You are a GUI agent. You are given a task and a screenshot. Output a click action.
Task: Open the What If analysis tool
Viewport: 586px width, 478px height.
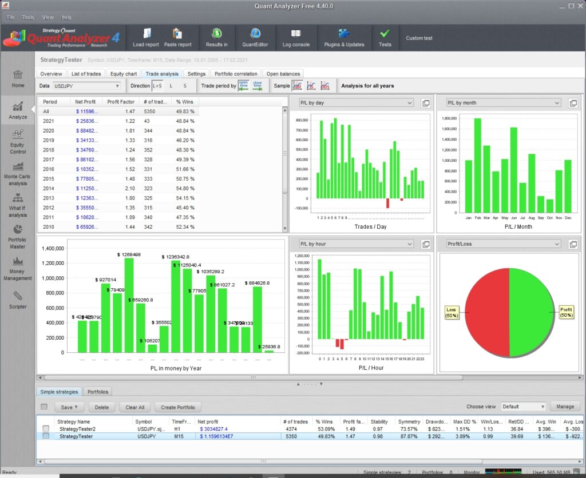point(18,205)
